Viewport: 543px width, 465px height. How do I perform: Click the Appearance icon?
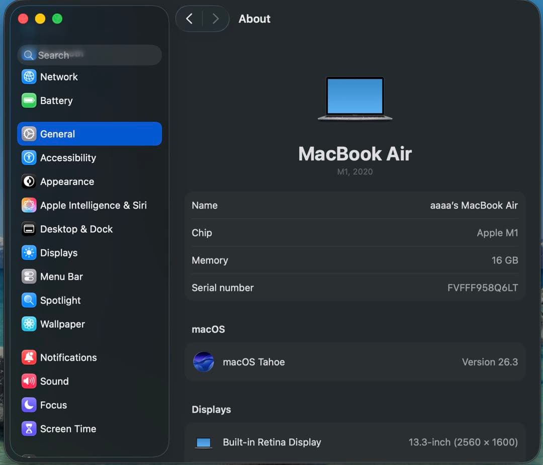click(x=29, y=181)
